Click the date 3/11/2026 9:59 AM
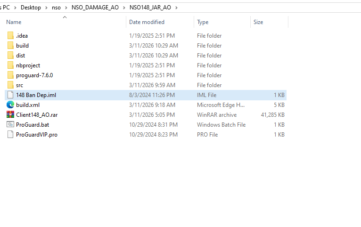 152,85
